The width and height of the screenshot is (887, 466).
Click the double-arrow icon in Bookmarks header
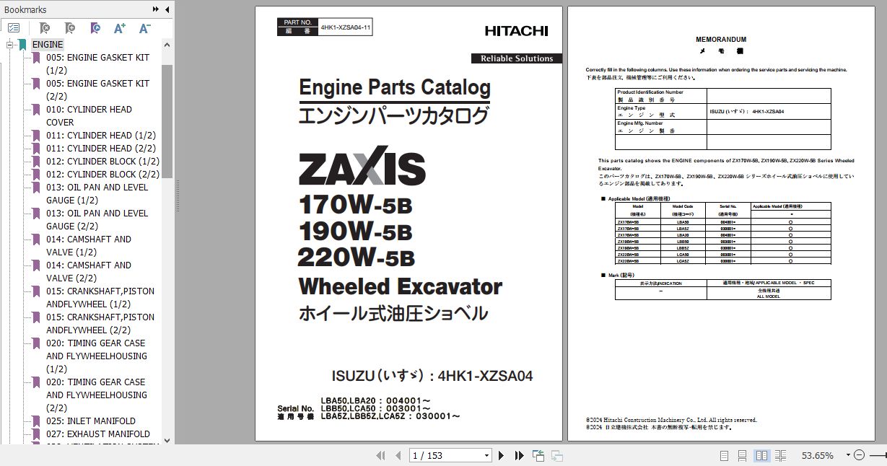coord(156,9)
